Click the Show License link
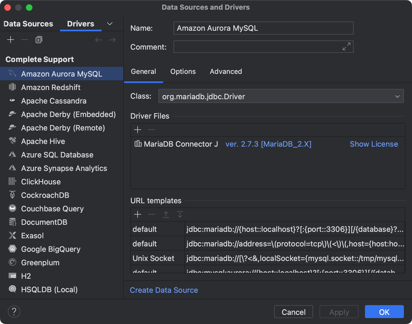412x324 pixels. [374, 144]
